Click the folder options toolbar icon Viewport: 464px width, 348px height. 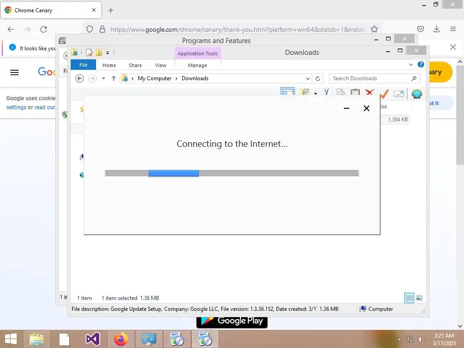coord(305,92)
